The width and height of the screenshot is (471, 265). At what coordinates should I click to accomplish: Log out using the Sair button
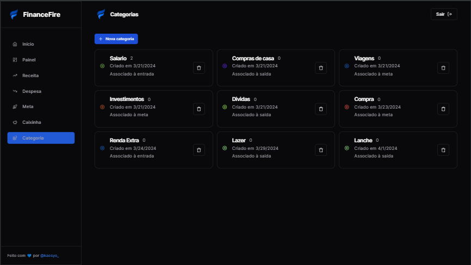click(444, 15)
